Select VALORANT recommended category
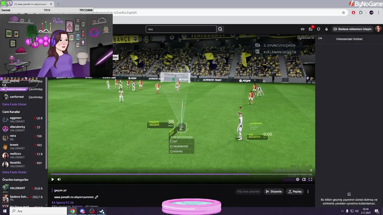383x215 pixels. pos(22,188)
